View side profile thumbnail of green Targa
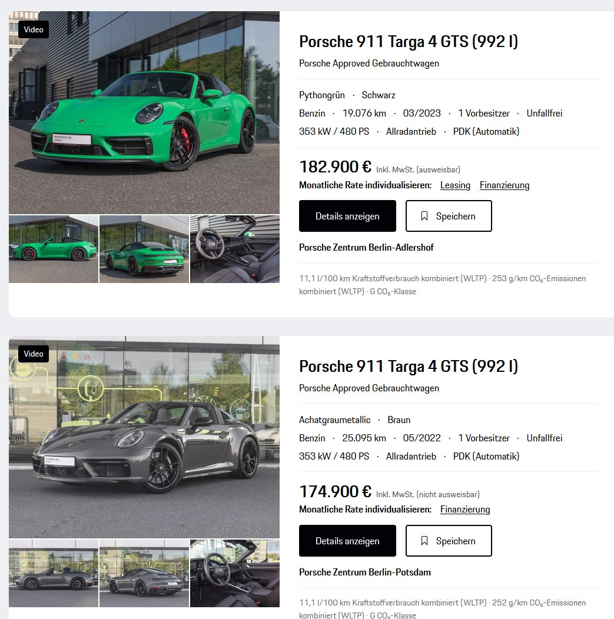Screen dimensions: 614x619 coord(54,249)
